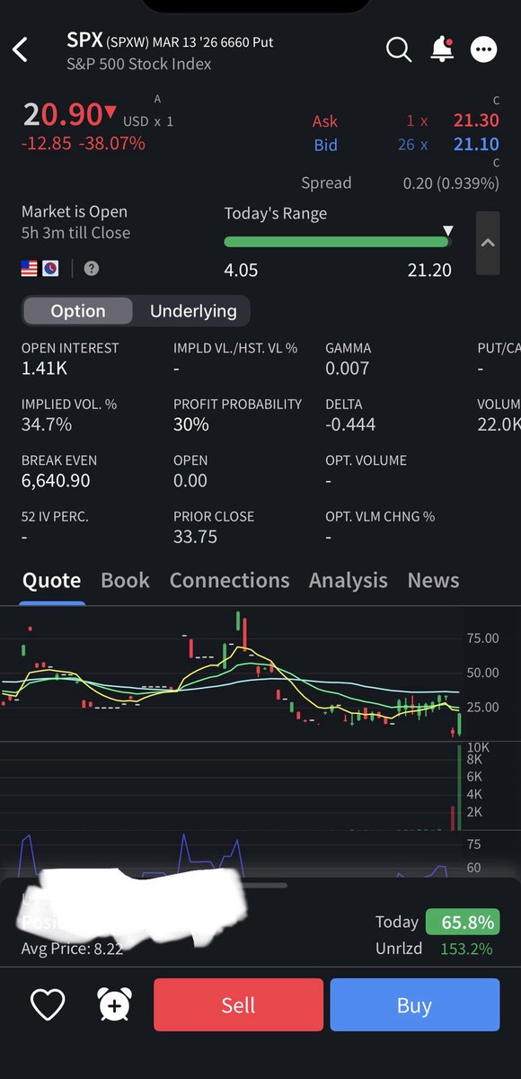Select the Option toggle segment
This screenshot has height=1079, width=521.
click(78, 311)
